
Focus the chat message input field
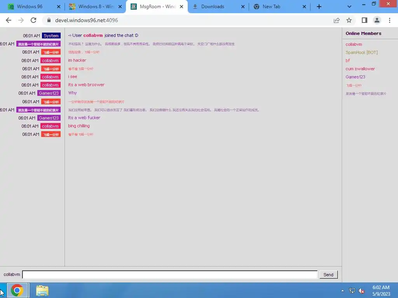(x=170, y=274)
